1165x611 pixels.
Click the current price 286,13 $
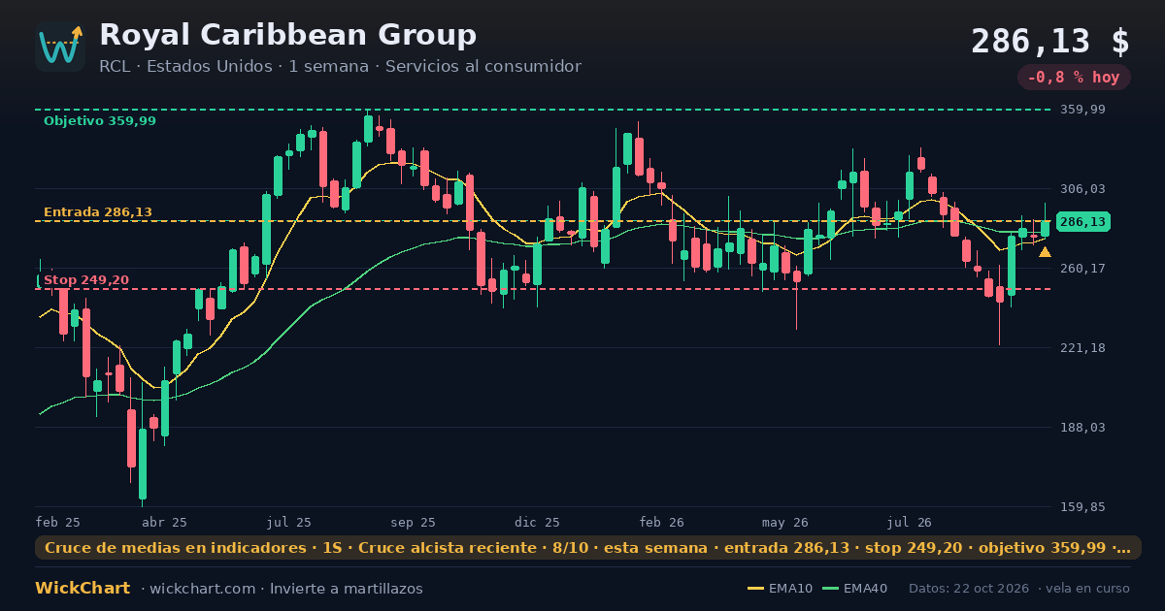click(x=1050, y=42)
